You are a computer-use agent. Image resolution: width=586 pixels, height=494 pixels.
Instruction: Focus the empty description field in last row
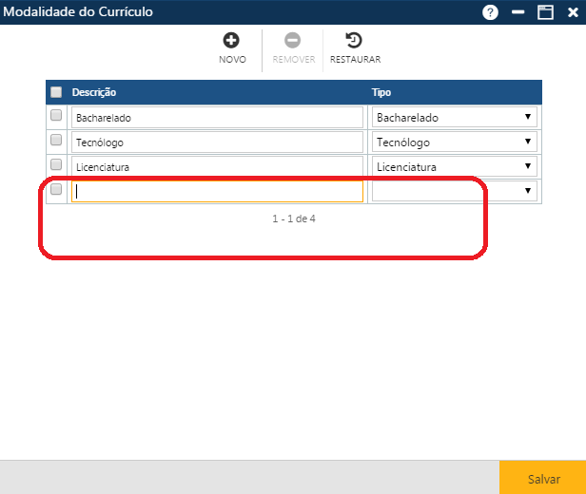click(217, 191)
